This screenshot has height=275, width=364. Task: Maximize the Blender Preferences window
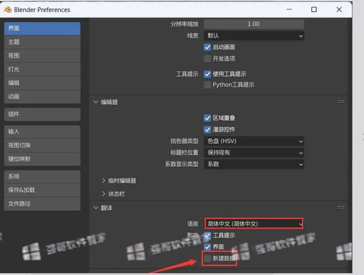pyautogui.click(x=314, y=9)
